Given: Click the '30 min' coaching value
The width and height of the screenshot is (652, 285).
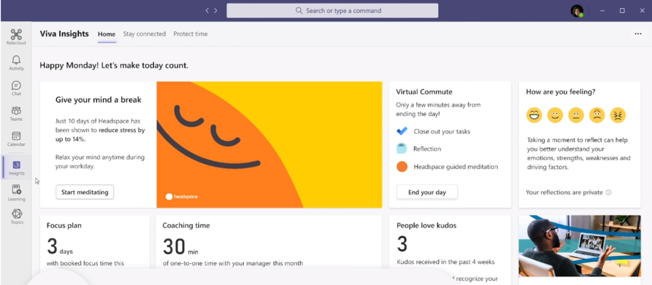Looking at the screenshot, I should tap(181, 246).
